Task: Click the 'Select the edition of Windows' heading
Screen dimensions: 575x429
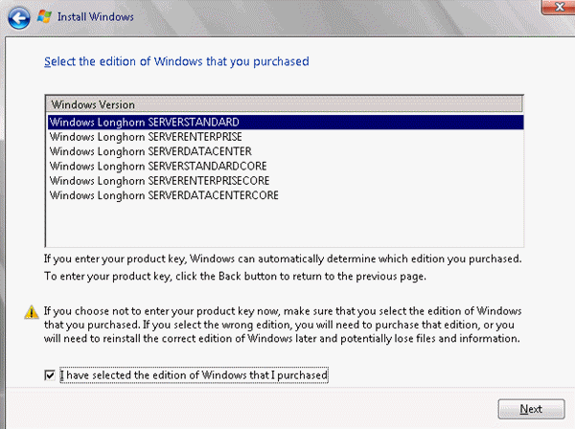Action: [176, 61]
